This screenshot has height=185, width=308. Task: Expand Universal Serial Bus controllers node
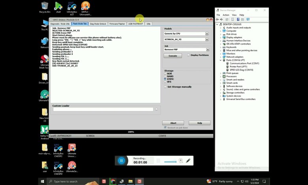[x=220, y=99]
